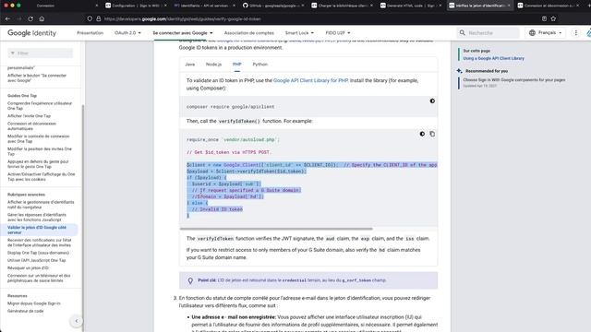The width and height of the screenshot is (591, 332).
Task: Close the Configuration Sign in tab
Action: coord(165,6)
